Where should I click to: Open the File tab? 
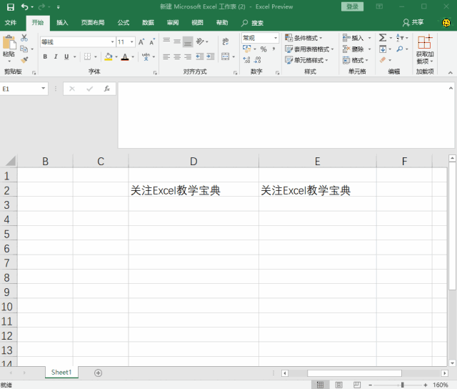(11, 23)
